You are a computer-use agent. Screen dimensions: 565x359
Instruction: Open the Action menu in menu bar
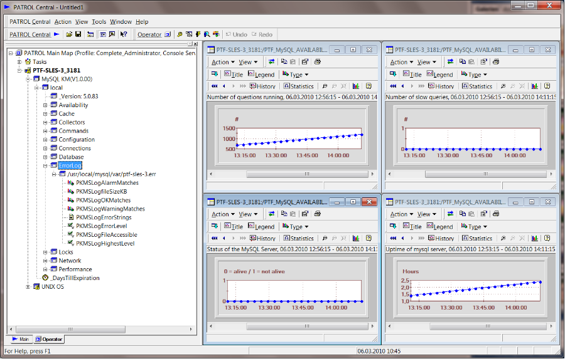pyautogui.click(x=63, y=21)
